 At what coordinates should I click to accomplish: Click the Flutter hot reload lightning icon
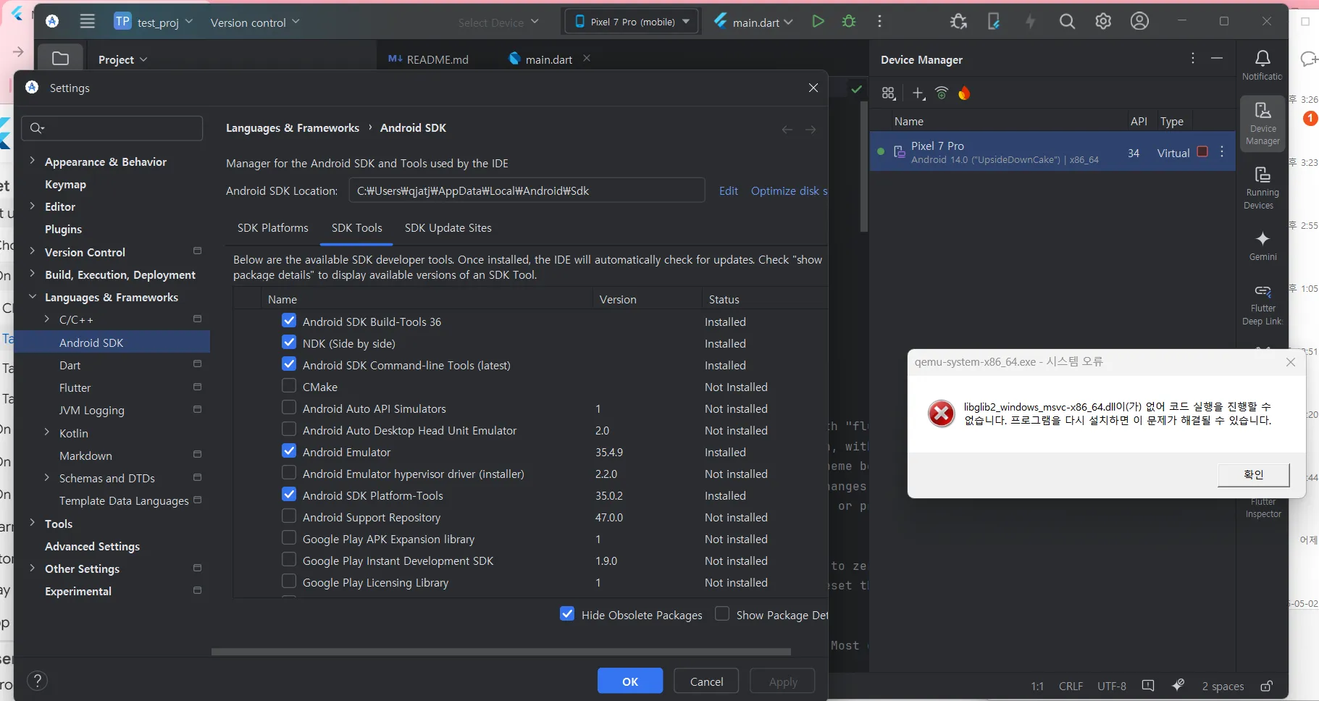(x=1030, y=22)
